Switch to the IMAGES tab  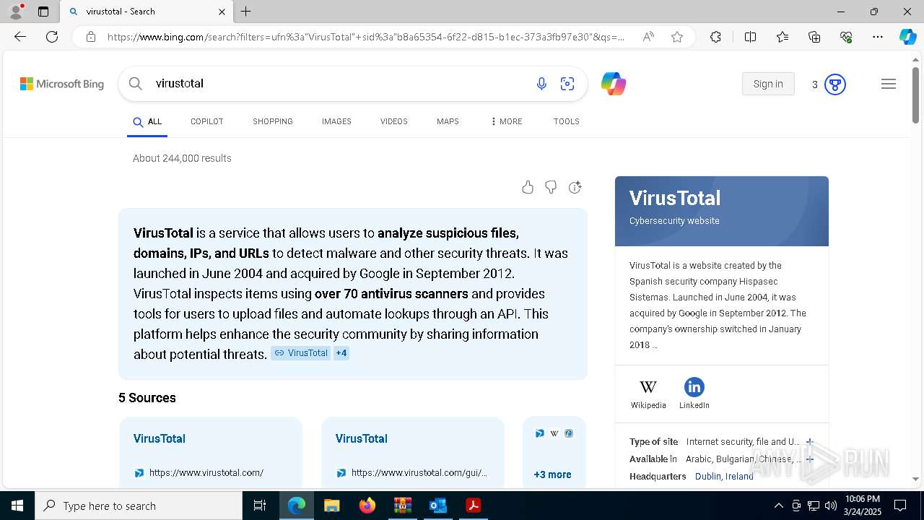point(336,121)
